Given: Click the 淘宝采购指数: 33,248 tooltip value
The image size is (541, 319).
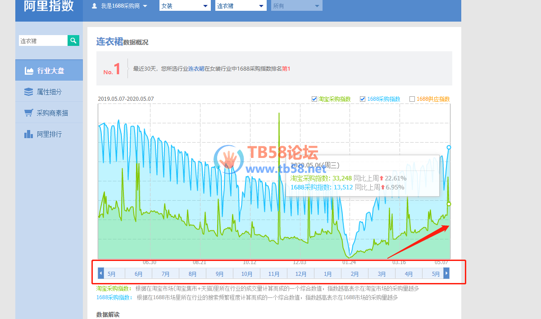Looking at the screenshot, I should click(x=321, y=178).
